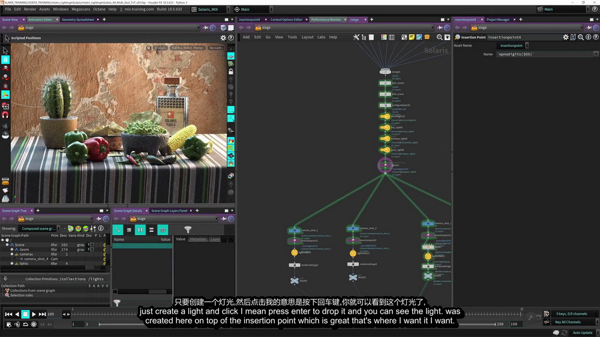Toggle pin on the network editor path bar
Viewport: 600px width, 337px height.
(x=440, y=28)
